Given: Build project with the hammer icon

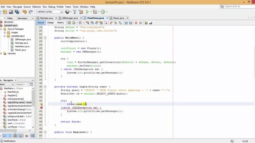Looking at the screenshot, I should tap(75, 12).
